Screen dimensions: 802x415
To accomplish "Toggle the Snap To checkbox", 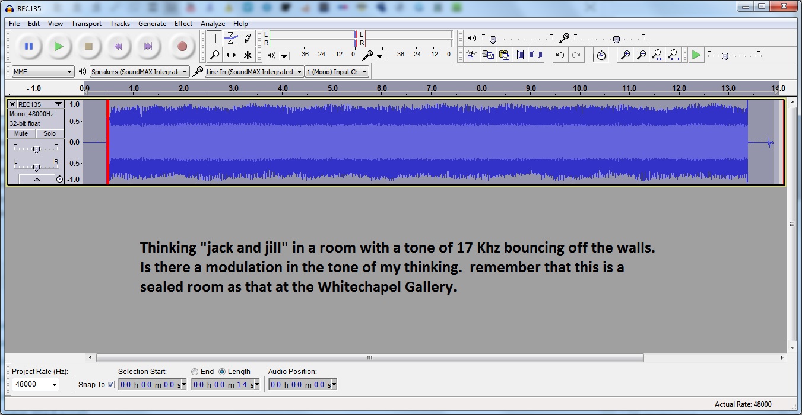I will (x=110, y=385).
